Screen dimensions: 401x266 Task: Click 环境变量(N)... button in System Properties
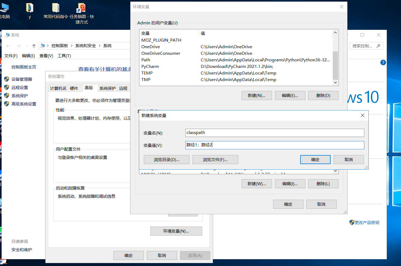[x=176, y=231]
